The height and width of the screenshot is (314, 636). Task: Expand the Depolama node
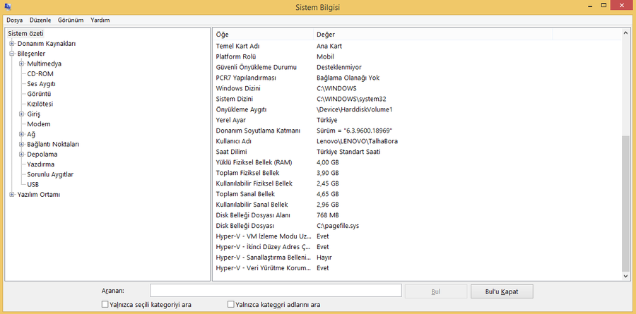(21, 155)
